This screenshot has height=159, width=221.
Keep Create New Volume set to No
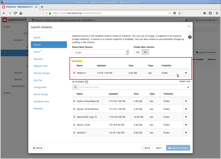click(x=145, y=52)
